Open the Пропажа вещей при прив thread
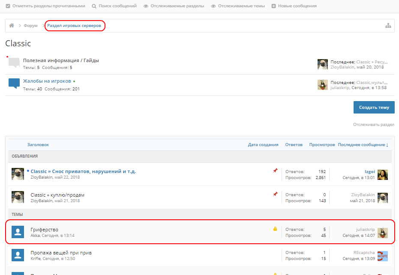Screen dimensions: 399x275 (x=61, y=253)
